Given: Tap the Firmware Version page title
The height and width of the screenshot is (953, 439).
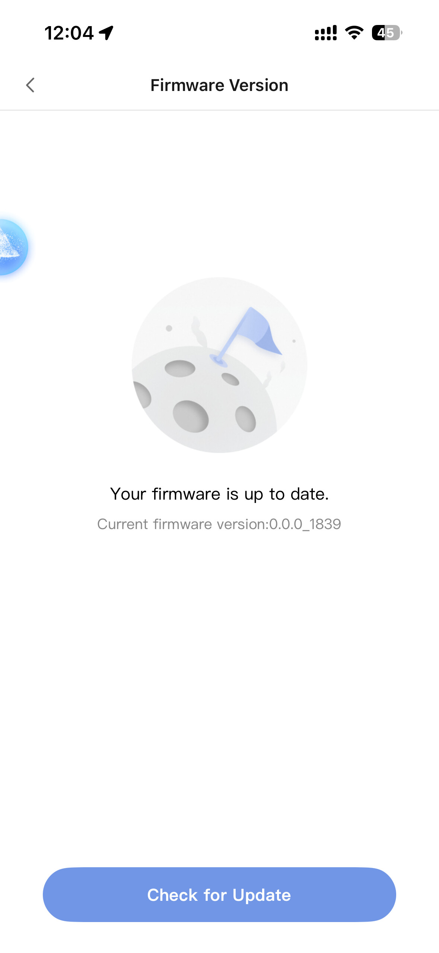Looking at the screenshot, I should (x=219, y=85).
